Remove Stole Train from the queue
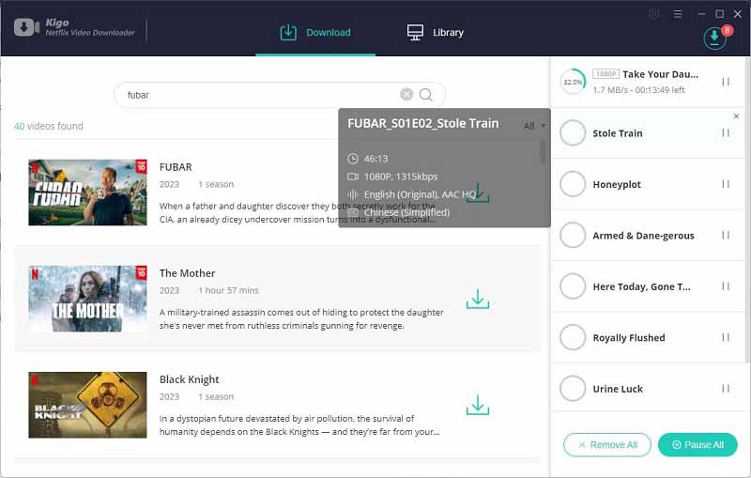Image resolution: width=751 pixels, height=478 pixels. point(736,116)
